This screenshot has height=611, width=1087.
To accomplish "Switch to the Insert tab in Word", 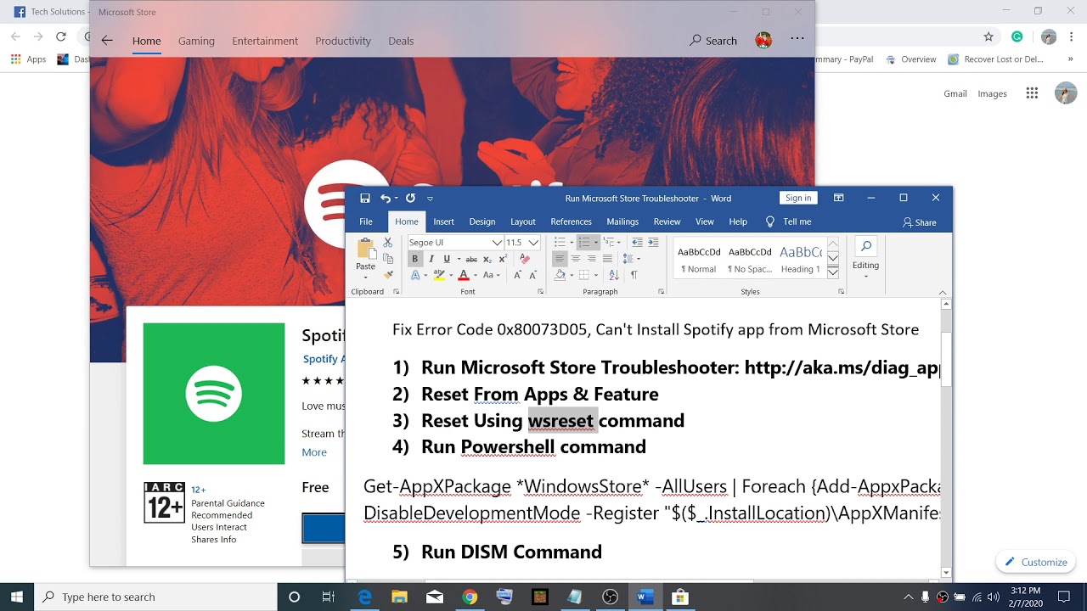I will click(443, 221).
